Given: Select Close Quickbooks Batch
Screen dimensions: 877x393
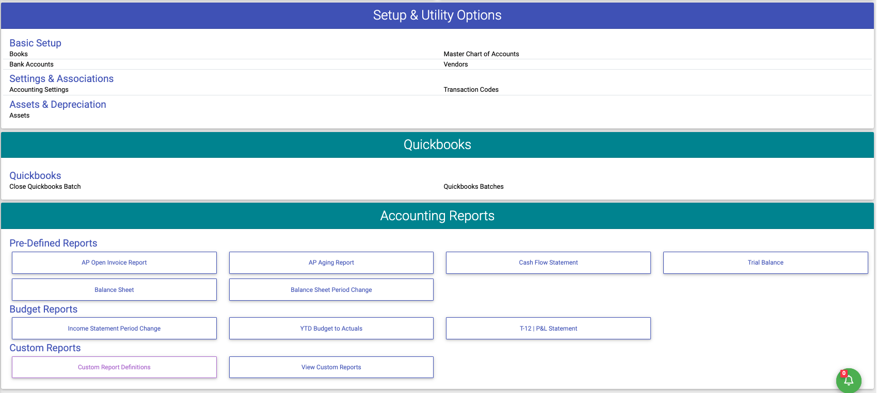Looking at the screenshot, I should click(45, 187).
